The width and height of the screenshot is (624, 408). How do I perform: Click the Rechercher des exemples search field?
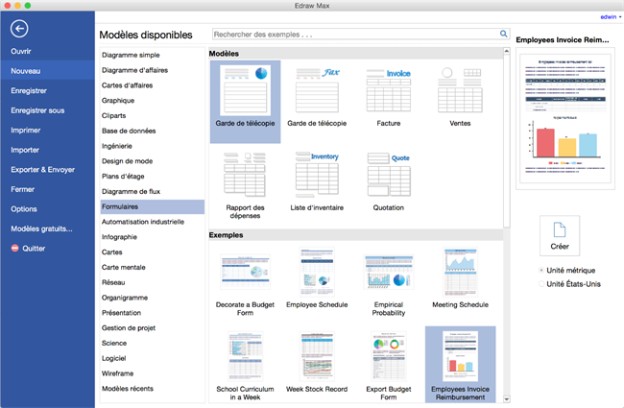(x=355, y=34)
